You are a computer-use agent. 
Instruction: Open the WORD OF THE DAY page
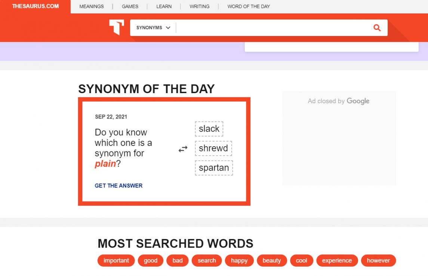248,6
